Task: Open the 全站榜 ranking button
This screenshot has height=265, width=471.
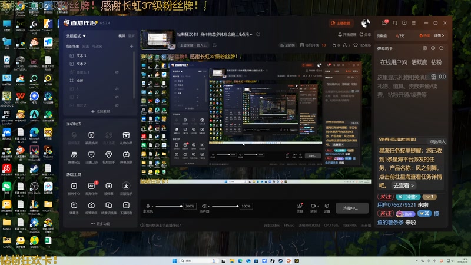Action: pos(287,45)
